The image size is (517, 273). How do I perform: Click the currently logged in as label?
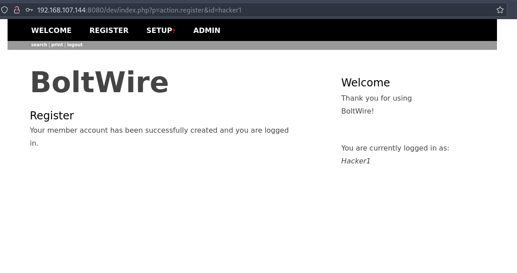[395, 148]
